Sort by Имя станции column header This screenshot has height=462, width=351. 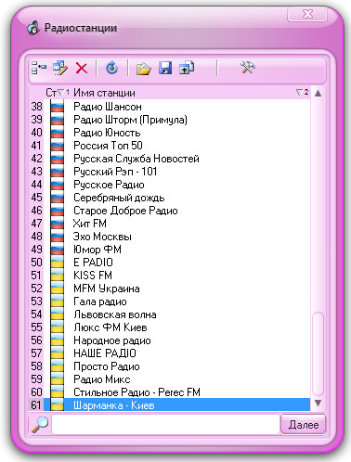(104, 93)
